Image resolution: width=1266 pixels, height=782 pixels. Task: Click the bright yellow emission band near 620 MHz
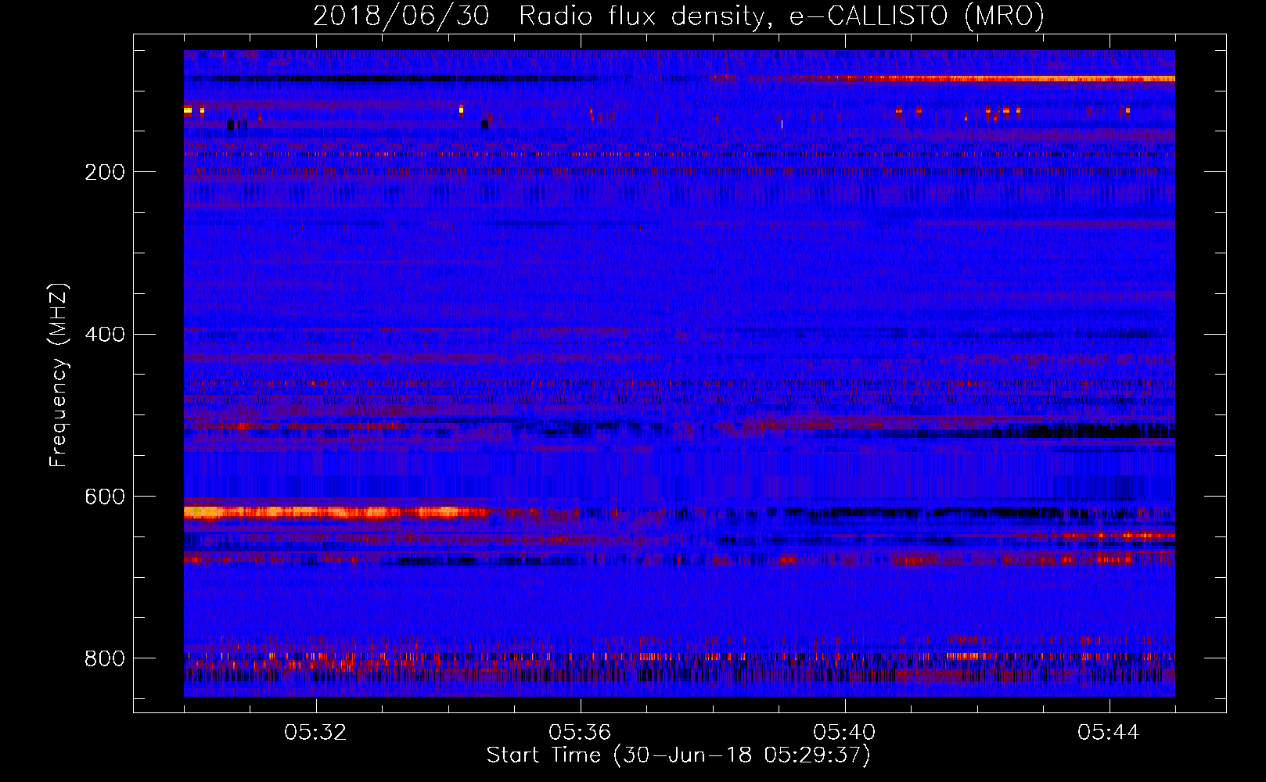pyautogui.click(x=336, y=512)
